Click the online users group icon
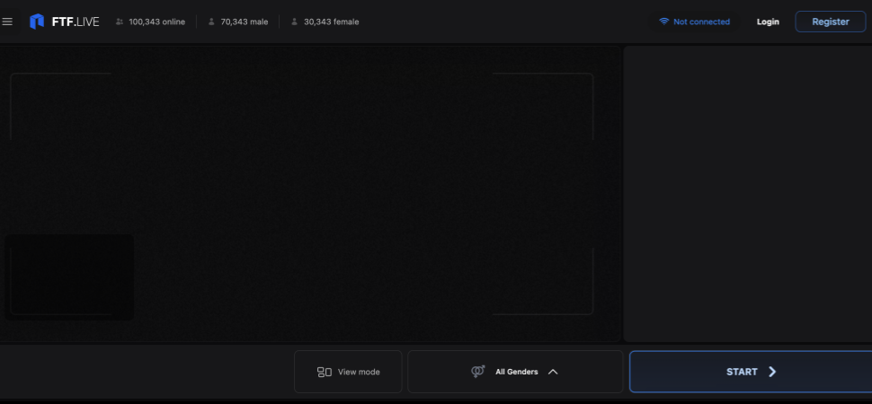 click(x=120, y=22)
